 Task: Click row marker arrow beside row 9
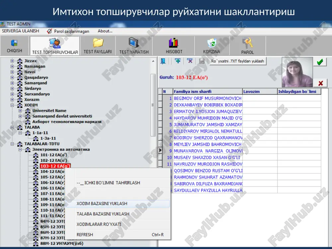pos(160,150)
